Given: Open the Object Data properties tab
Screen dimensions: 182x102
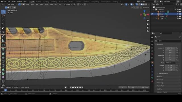Looking at the screenshot, I should point(152,78).
